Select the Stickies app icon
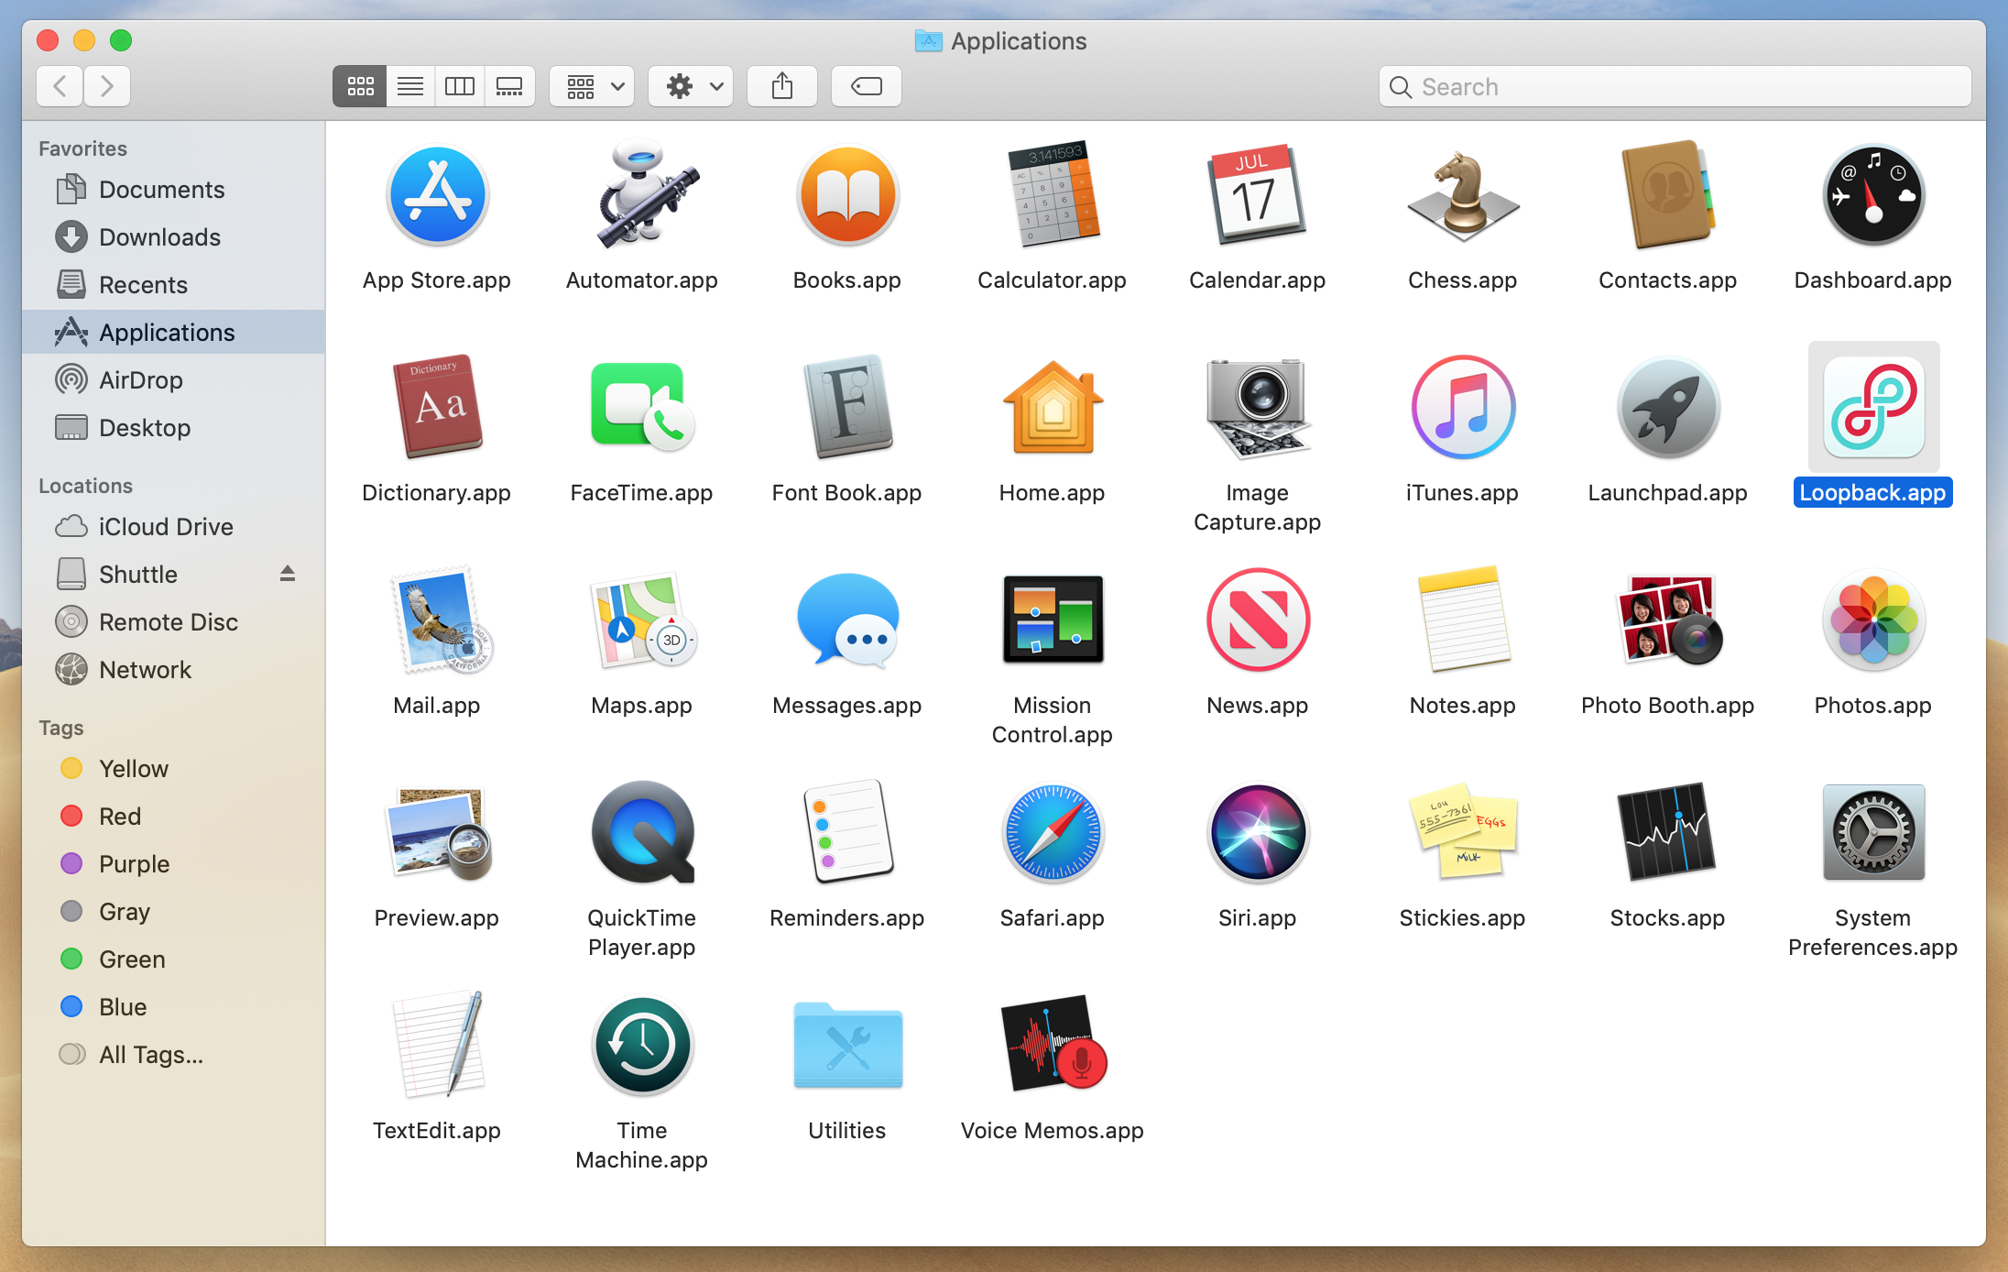 click(x=1463, y=833)
